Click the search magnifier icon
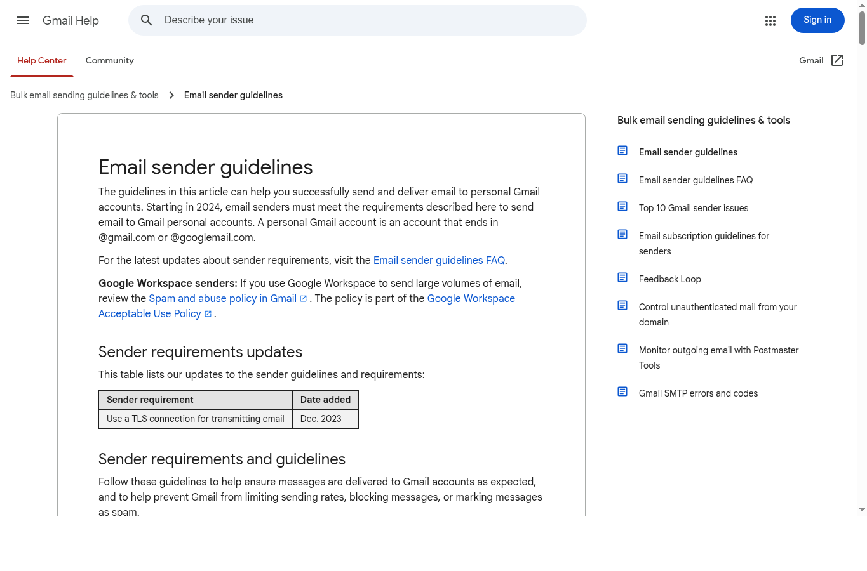The image size is (867, 571). click(x=147, y=20)
